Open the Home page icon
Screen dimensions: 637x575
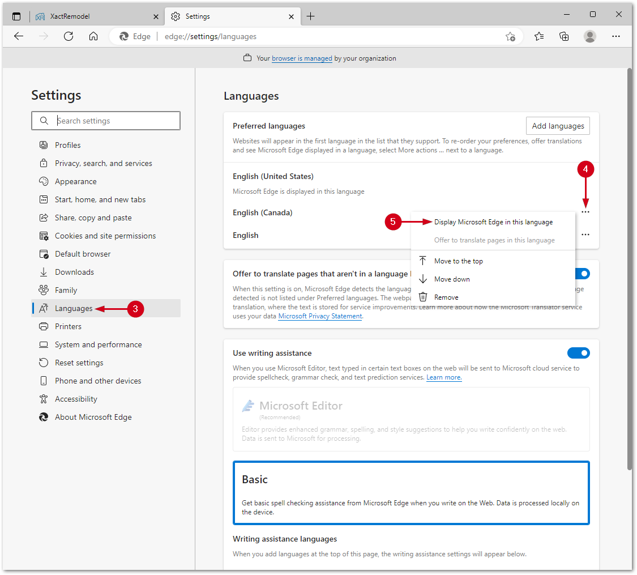pos(93,36)
